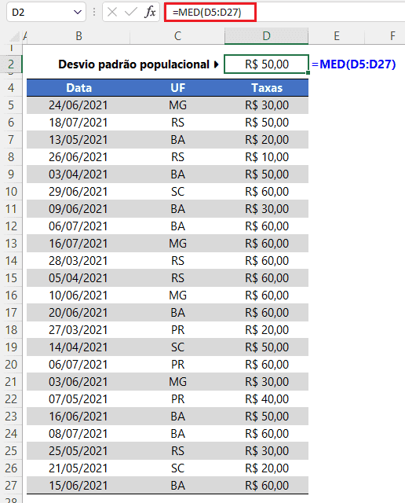Click Taxas value in row 5
This screenshot has width=405, height=503.
267,105
